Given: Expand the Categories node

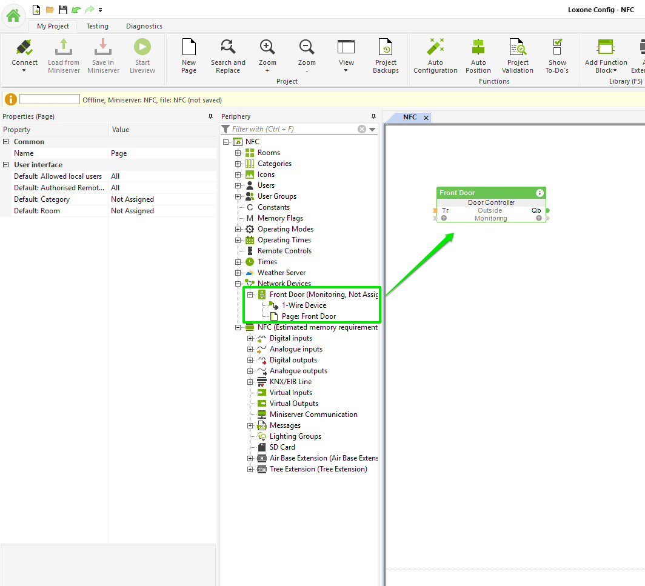Looking at the screenshot, I should (238, 164).
